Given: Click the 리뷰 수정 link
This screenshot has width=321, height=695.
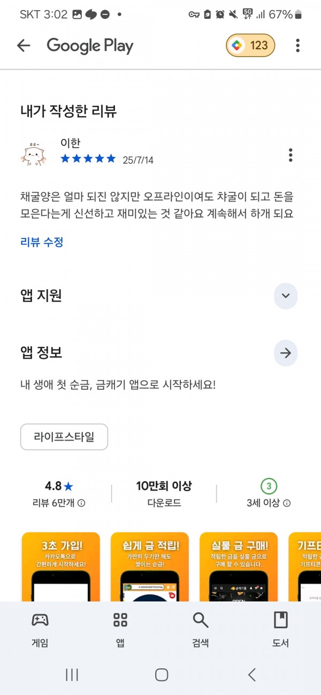Looking at the screenshot, I should coord(42,242).
